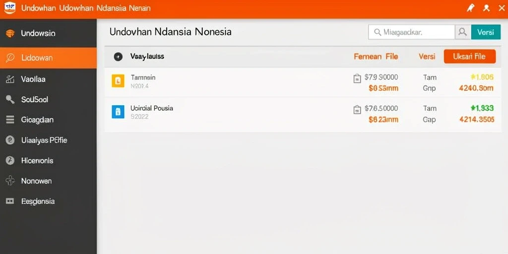This screenshot has width=508, height=254.
Task: Select the Versi column header
Action: [x=427, y=57]
